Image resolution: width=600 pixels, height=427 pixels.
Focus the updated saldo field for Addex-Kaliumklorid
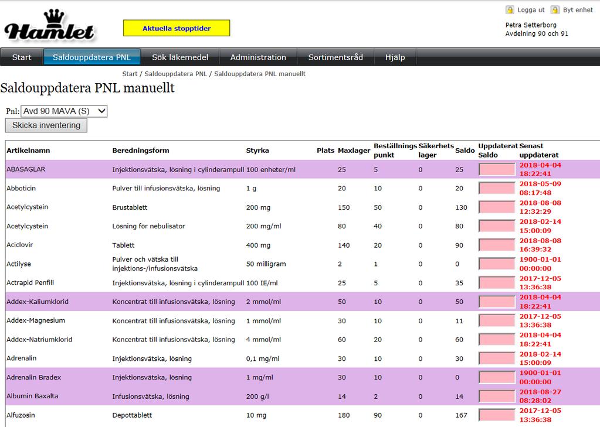pos(497,302)
